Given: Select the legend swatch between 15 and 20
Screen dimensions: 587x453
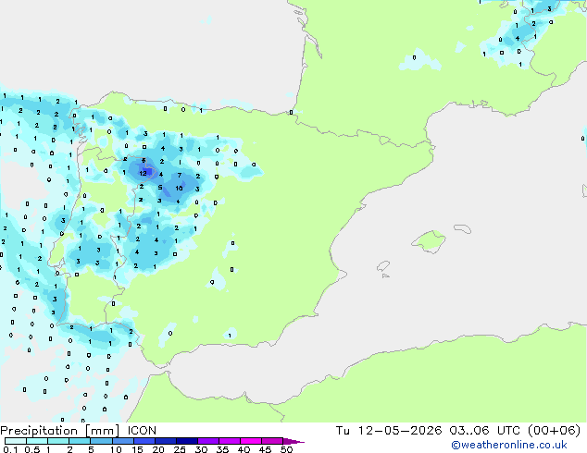Looking at the screenshot, I should tap(144, 441).
